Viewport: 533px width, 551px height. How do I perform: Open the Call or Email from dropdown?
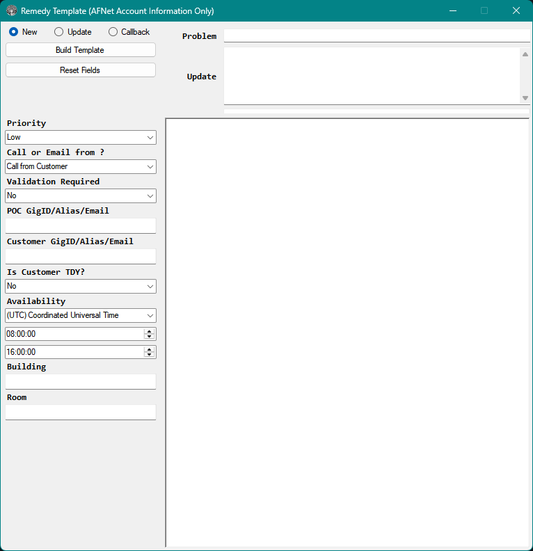point(81,166)
